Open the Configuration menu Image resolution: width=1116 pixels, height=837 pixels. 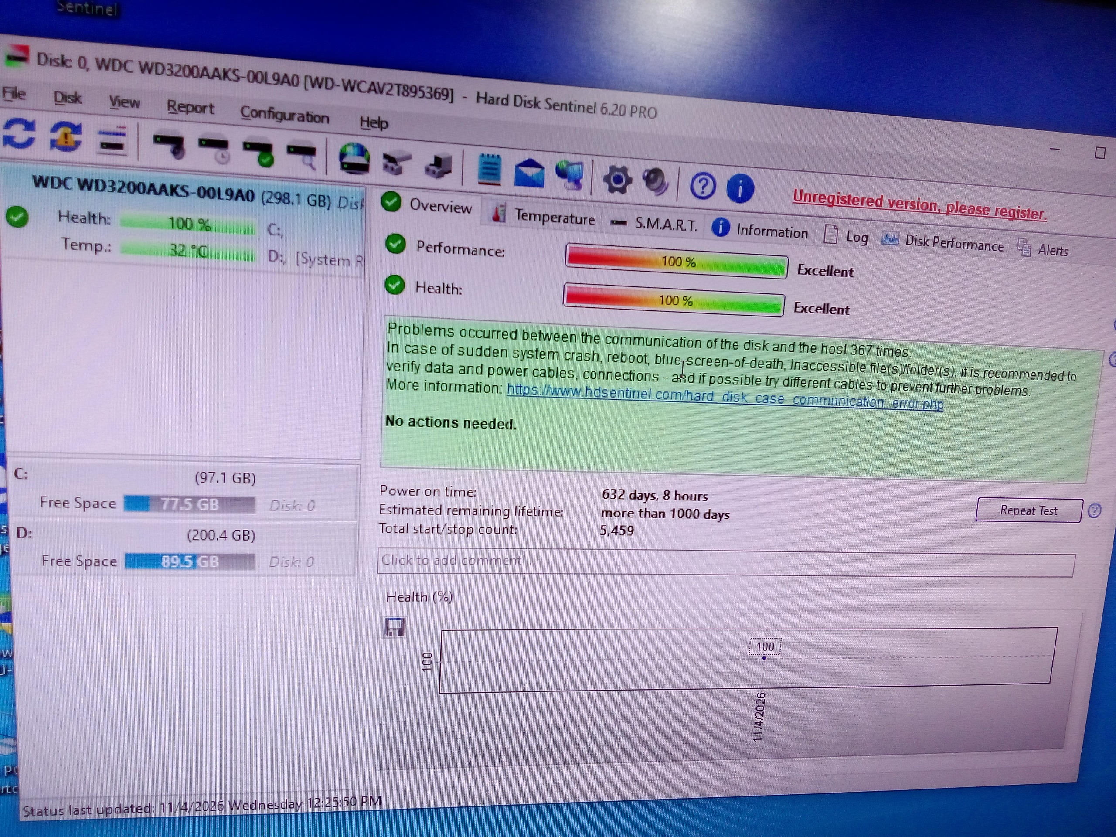tap(284, 115)
